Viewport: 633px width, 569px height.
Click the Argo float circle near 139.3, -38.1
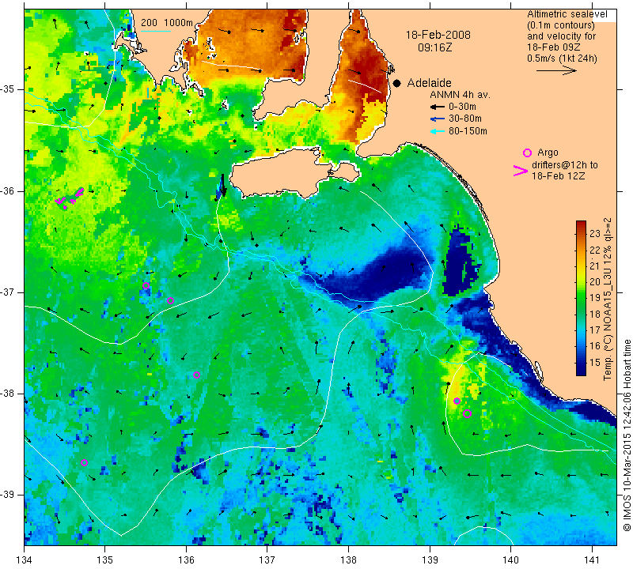click(x=457, y=401)
